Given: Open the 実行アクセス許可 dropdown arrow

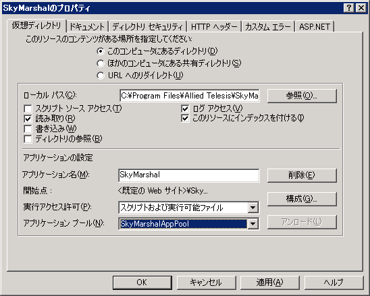Looking at the screenshot, I should click(253, 208).
